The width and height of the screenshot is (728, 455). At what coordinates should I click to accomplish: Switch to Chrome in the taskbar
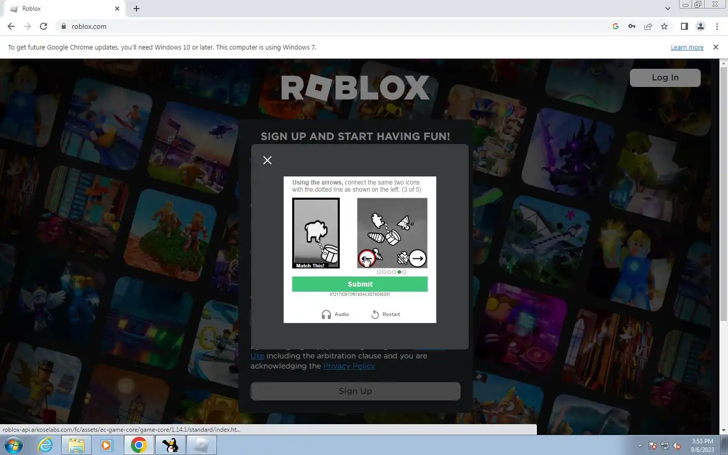pos(139,445)
